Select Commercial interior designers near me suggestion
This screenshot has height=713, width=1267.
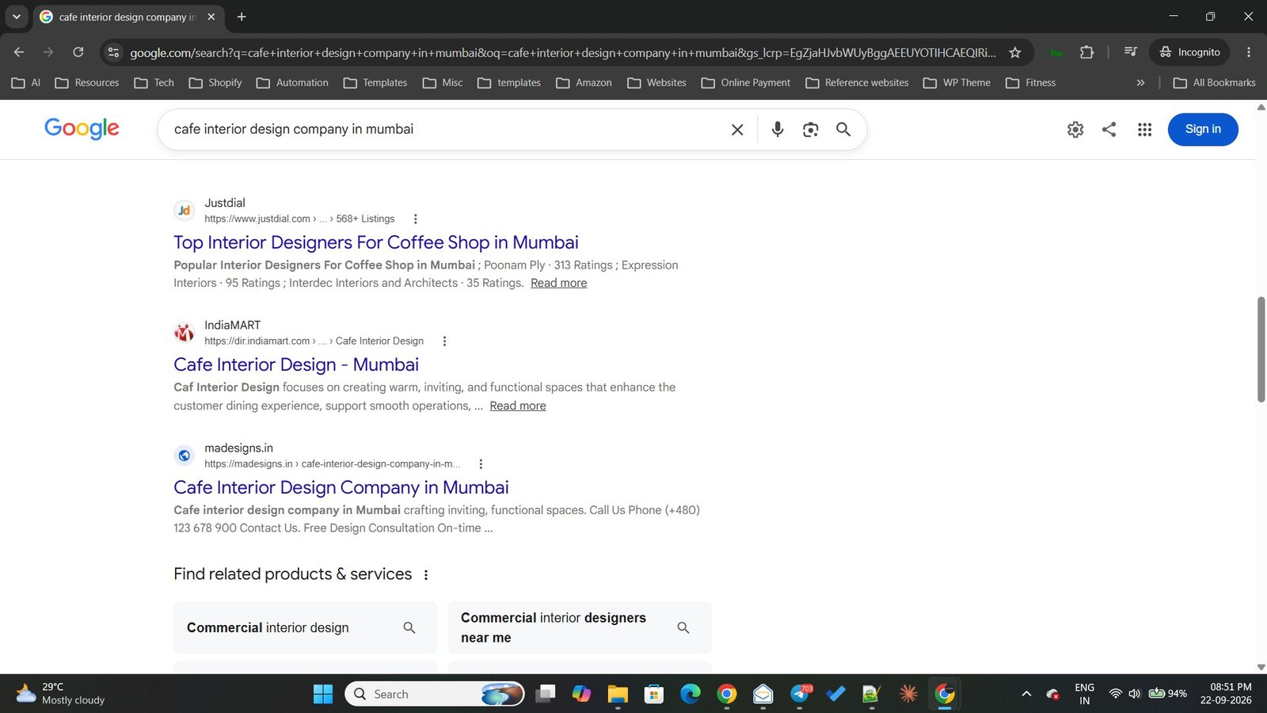pyautogui.click(x=580, y=627)
